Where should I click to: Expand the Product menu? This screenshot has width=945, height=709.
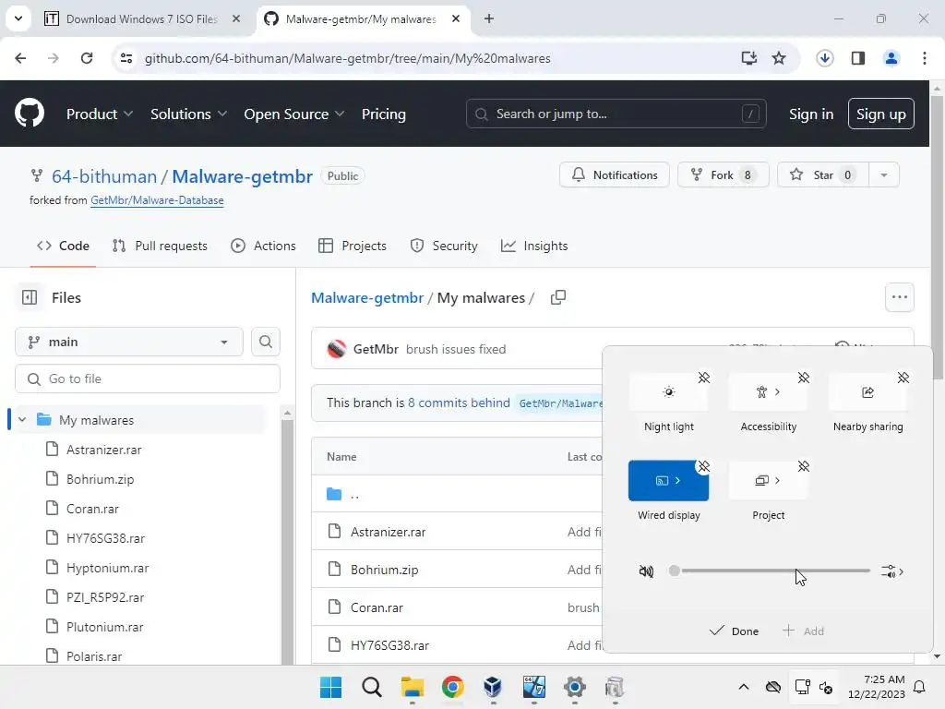click(100, 114)
